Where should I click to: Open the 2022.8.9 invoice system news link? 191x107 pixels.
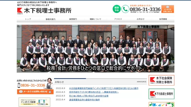[104, 88]
